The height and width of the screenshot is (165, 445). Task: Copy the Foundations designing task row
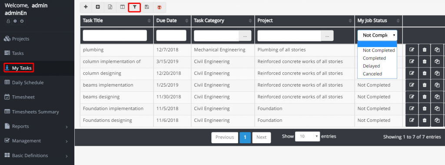(x=437, y=120)
